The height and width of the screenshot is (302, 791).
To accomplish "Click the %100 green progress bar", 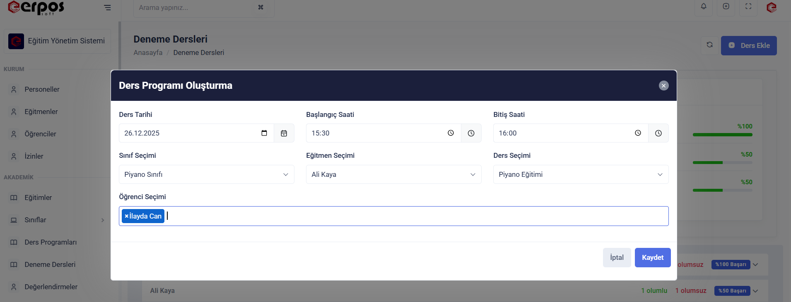I will click(722, 135).
